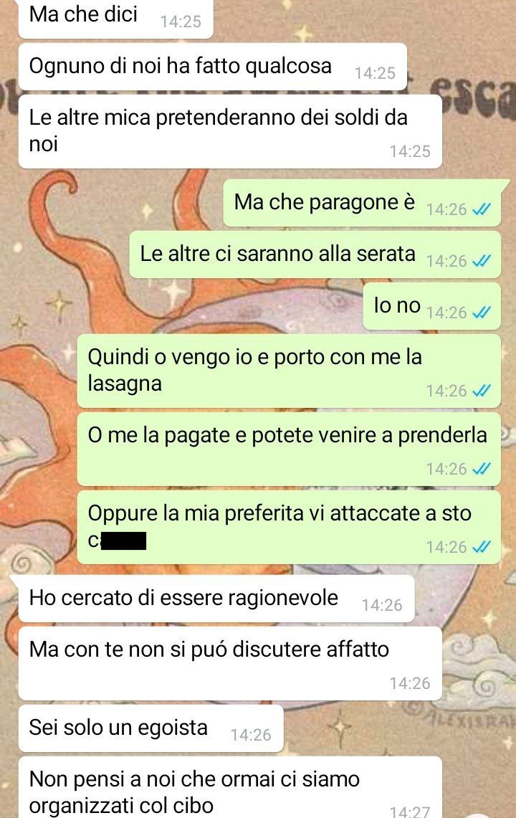Image resolution: width=516 pixels, height=818 pixels.
Task: Tap the blue double-check beside 'Le altre ci saranno'
Action: point(480,261)
